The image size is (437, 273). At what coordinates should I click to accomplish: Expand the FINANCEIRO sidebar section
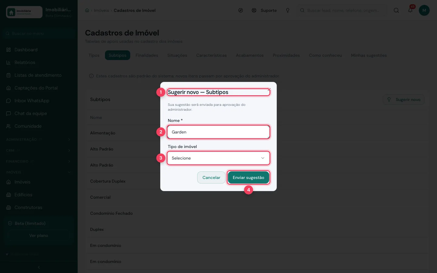tap(39, 161)
